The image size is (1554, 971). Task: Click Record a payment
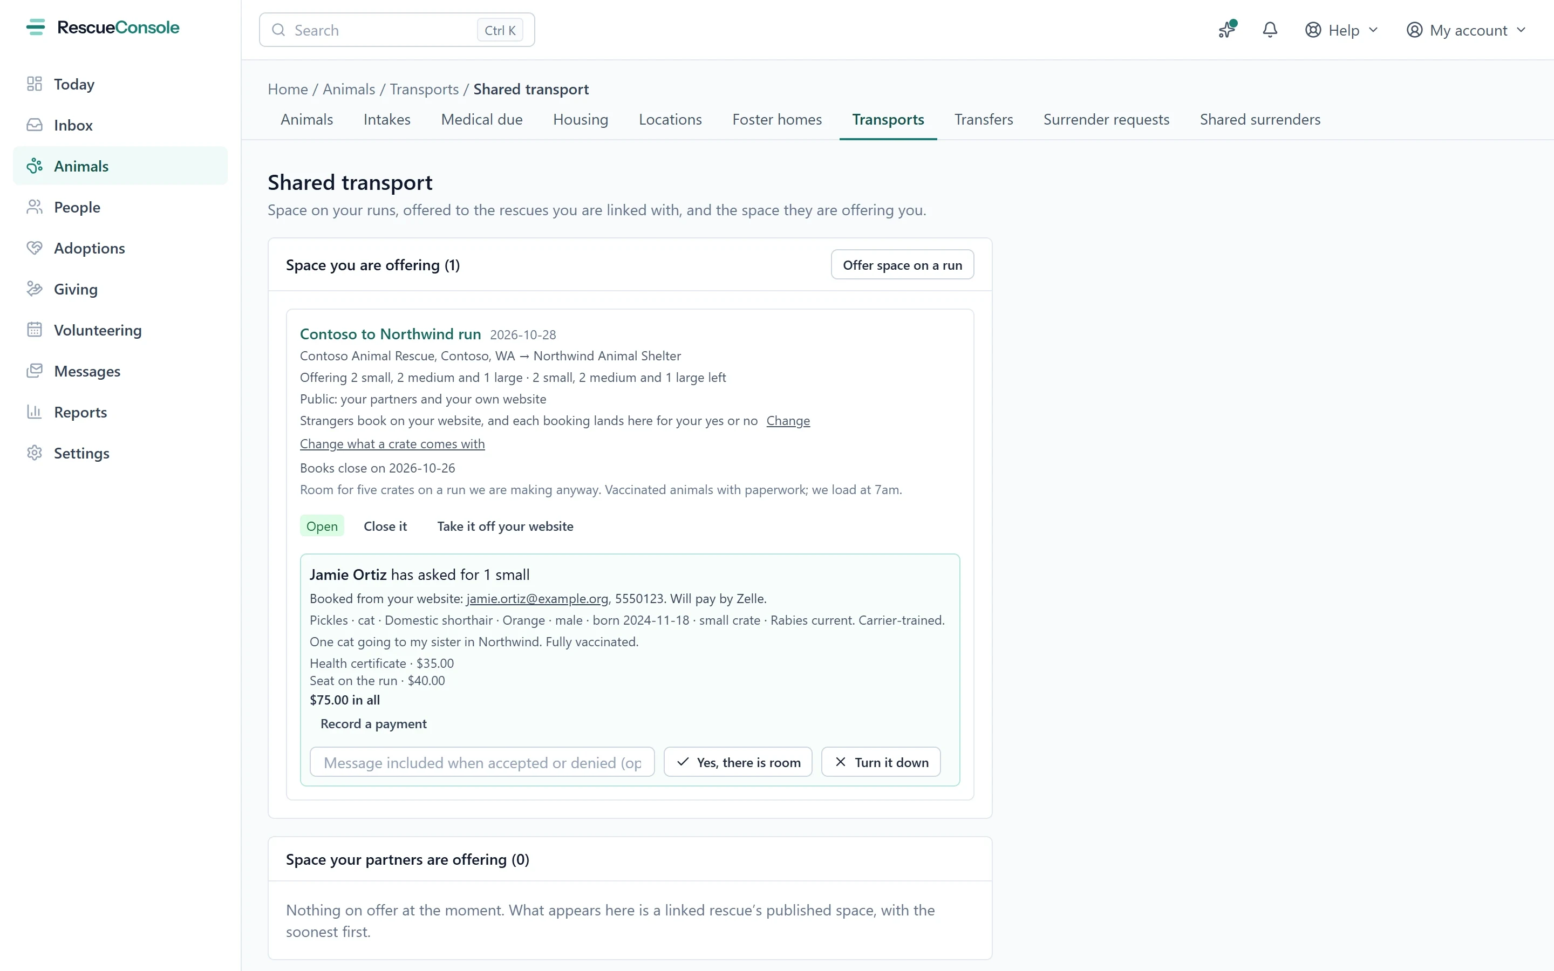tap(373, 724)
